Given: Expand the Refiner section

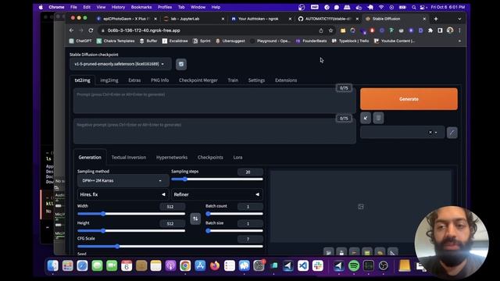Looking at the screenshot, I should [217, 194].
